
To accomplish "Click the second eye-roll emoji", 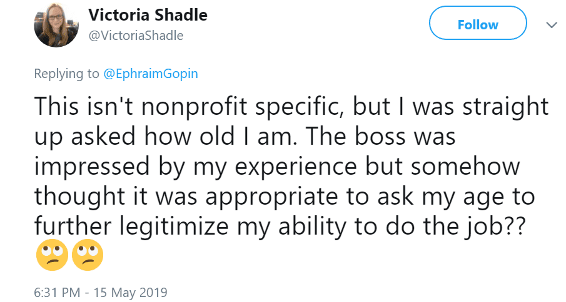I will (88, 255).
